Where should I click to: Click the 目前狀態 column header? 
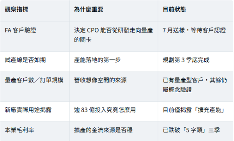click(x=196, y=11)
